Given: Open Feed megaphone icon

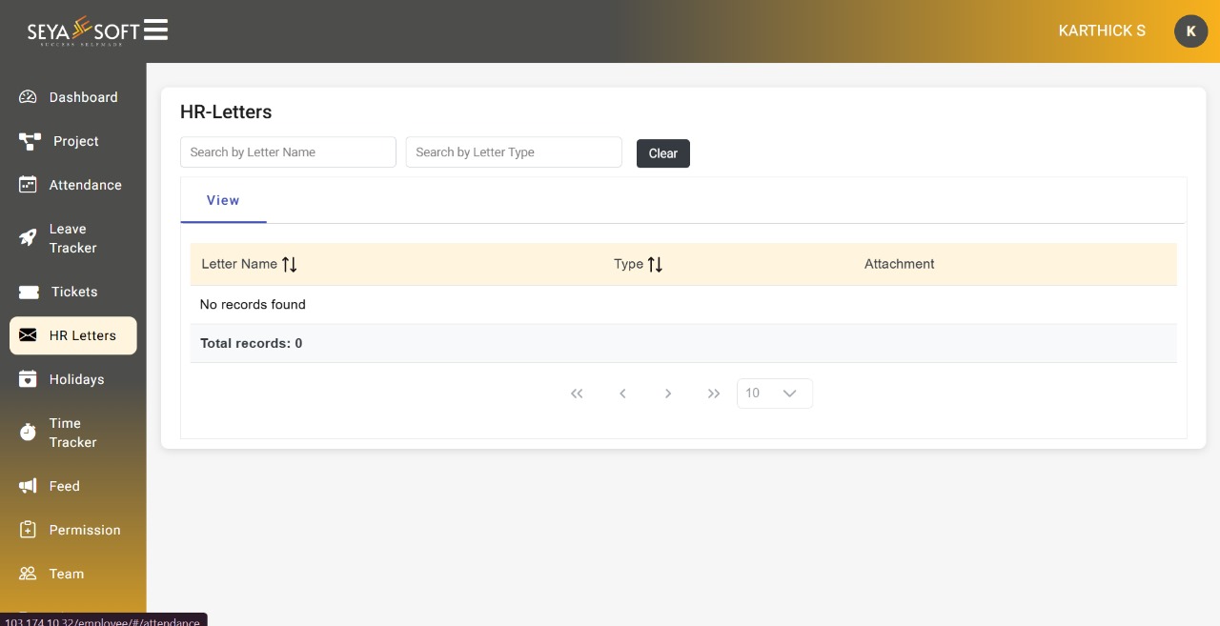Looking at the screenshot, I should coord(28,486).
